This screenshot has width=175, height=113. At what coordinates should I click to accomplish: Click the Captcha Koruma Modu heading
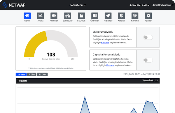coord(106,54)
